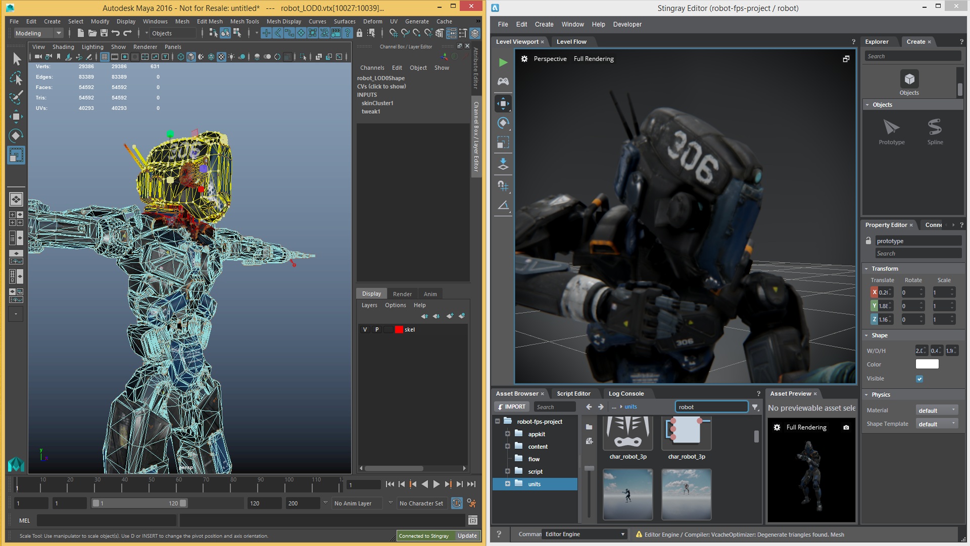Click the IMPORT button in Asset Browser
The image size is (970, 546).
click(x=512, y=407)
